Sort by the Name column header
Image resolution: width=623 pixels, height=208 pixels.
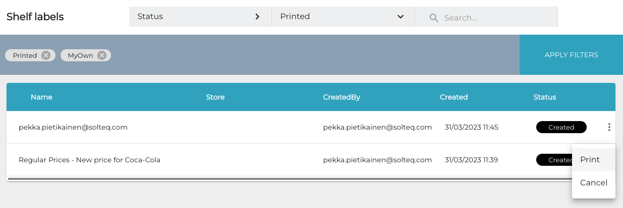point(41,97)
